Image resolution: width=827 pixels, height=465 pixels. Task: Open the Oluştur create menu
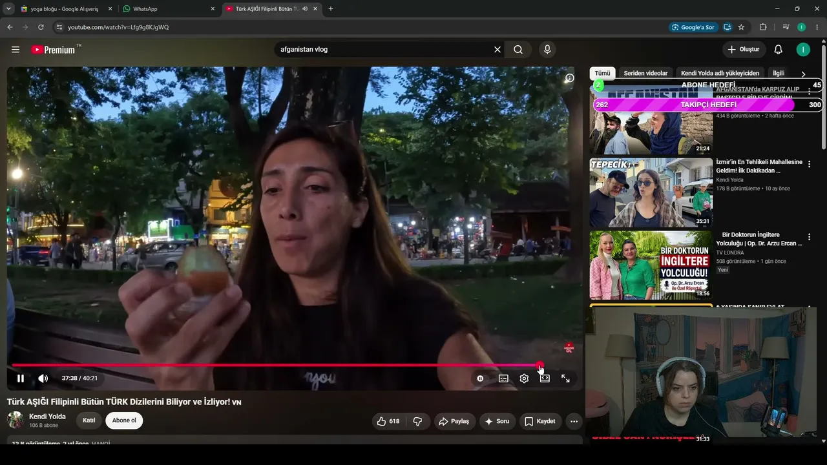point(744,50)
